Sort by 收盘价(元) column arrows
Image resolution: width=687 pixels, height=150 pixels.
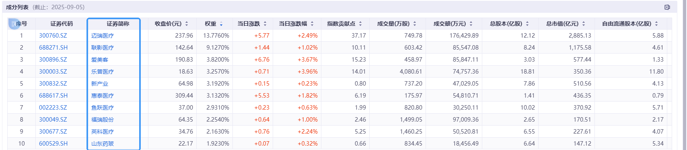[x=187, y=24]
